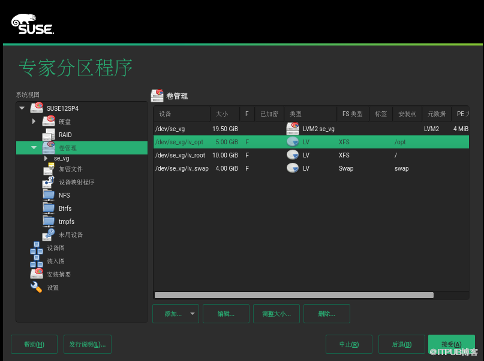The height and width of the screenshot is (361, 484).
Task: Click the device mapper (设备映射程序) icon
Action: (x=49, y=182)
